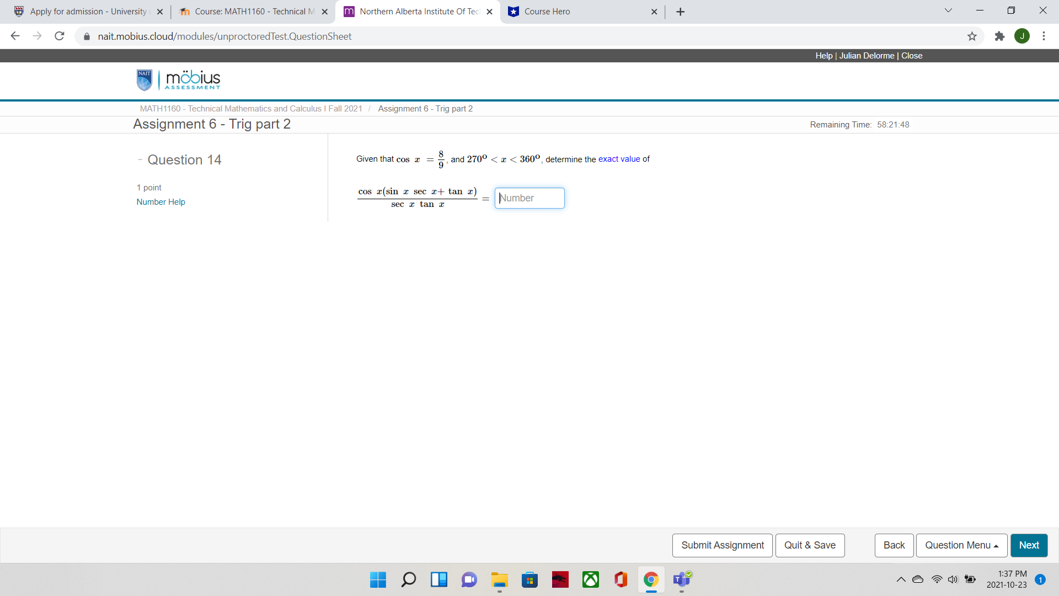Collapse Question 14 with the dash toggle
The image size is (1059, 596).
pyautogui.click(x=140, y=159)
